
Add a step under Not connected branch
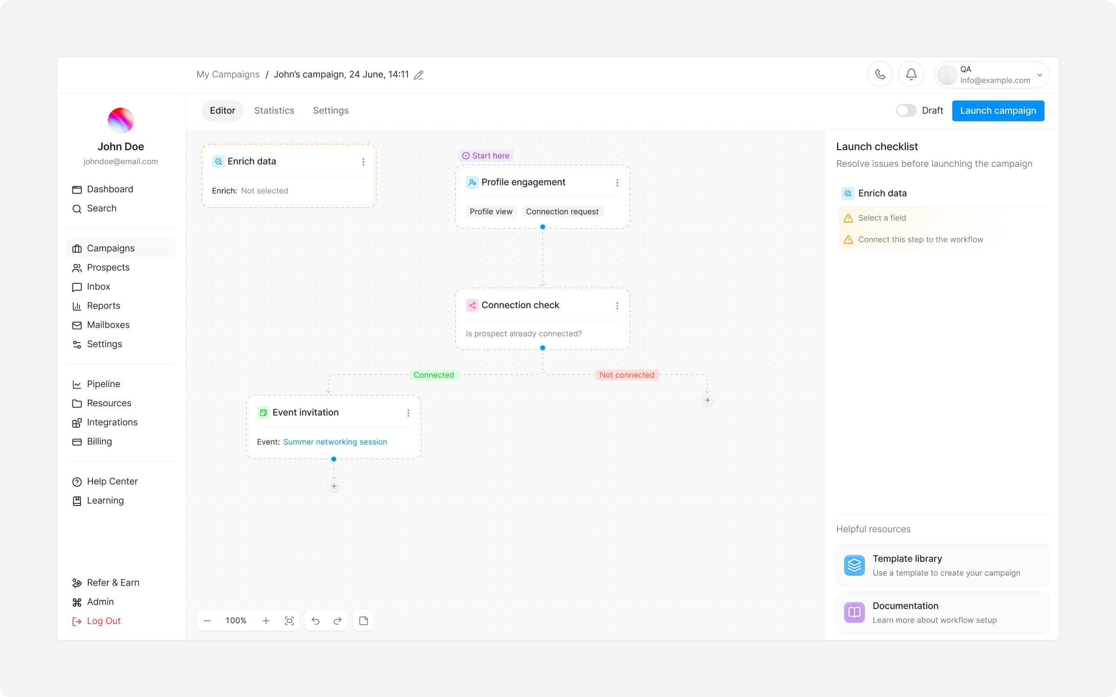coord(707,400)
